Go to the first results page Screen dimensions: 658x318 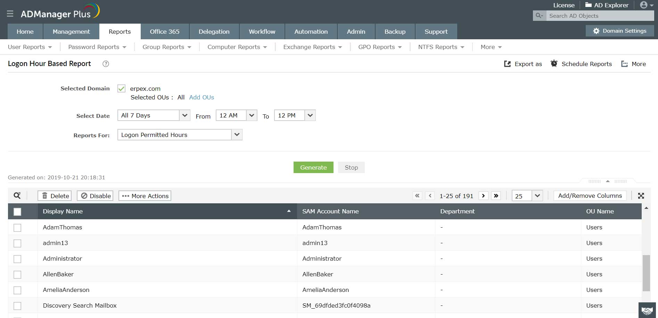pyautogui.click(x=417, y=196)
